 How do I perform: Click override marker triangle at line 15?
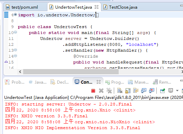click(x=6, y=61)
